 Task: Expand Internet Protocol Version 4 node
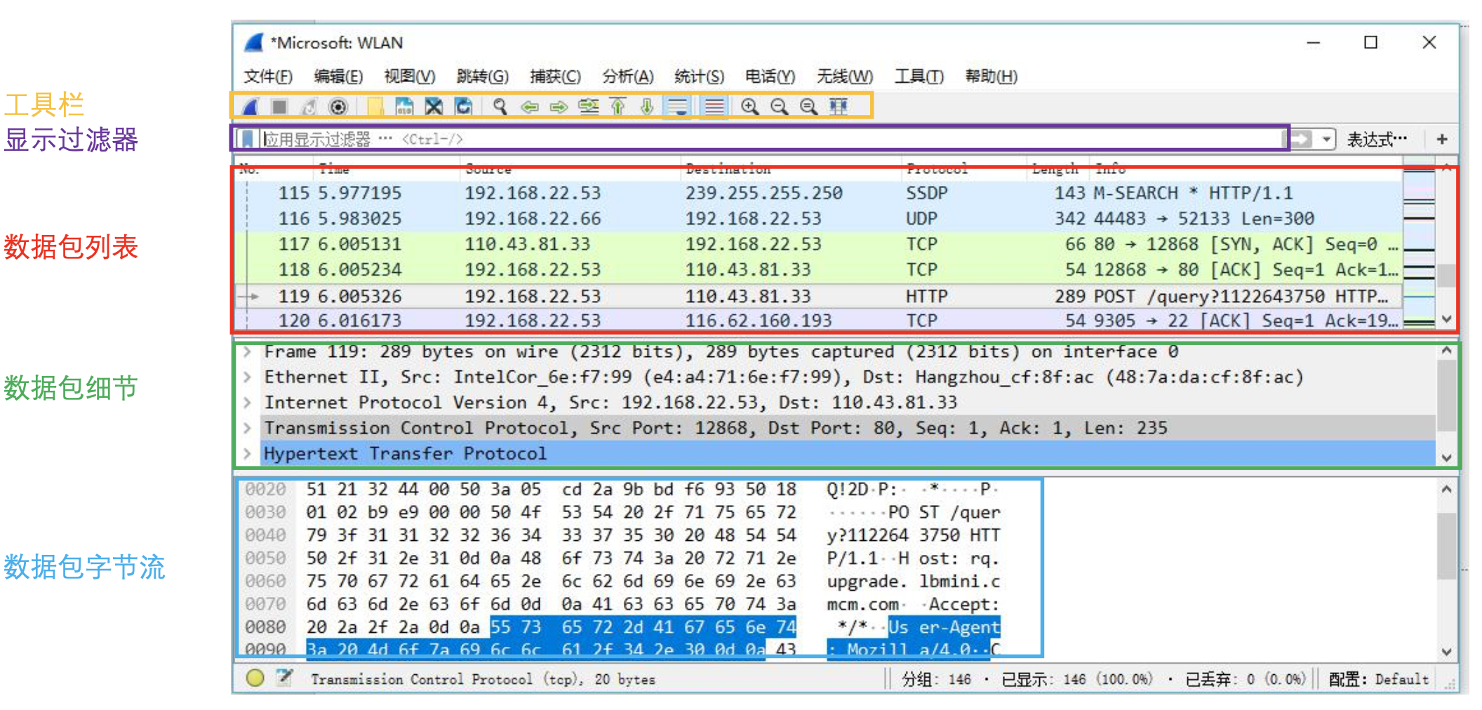[247, 403]
